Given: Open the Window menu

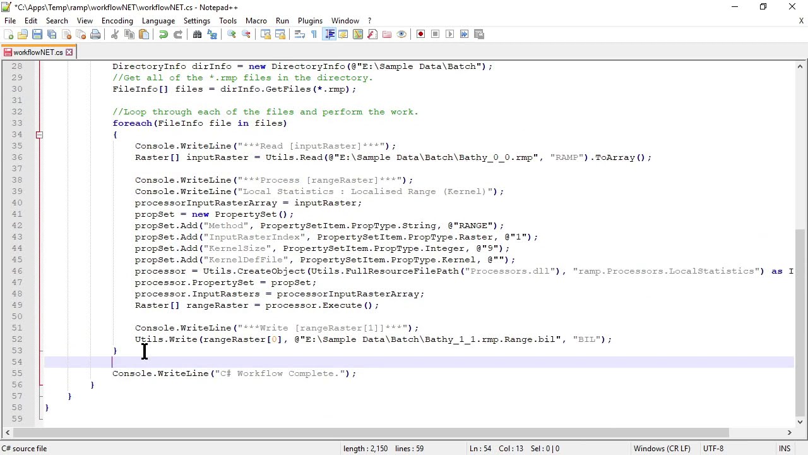Looking at the screenshot, I should click(345, 21).
